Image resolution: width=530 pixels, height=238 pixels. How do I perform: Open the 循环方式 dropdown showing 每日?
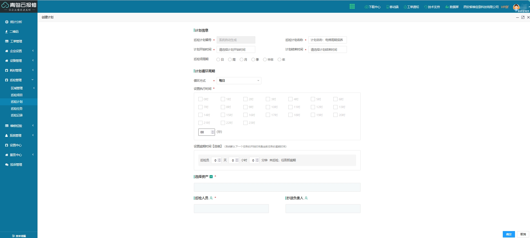point(239,81)
